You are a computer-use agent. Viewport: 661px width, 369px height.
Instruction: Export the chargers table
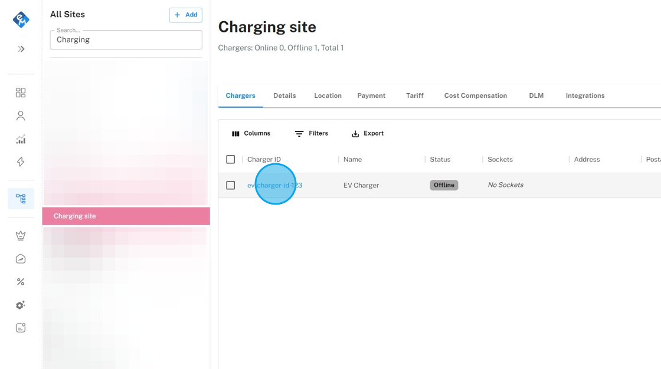tap(367, 134)
